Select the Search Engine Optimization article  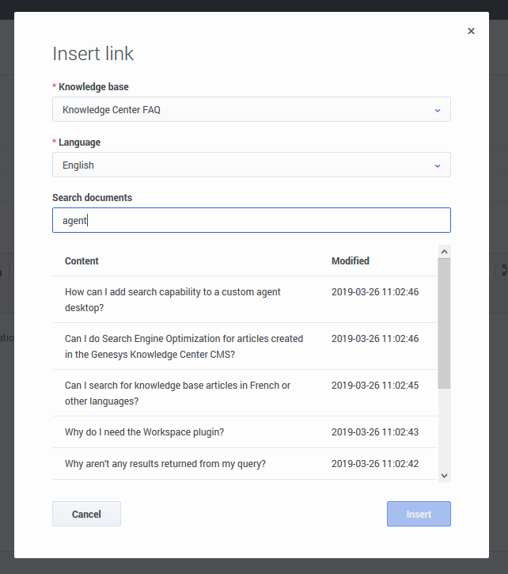tap(184, 346)
